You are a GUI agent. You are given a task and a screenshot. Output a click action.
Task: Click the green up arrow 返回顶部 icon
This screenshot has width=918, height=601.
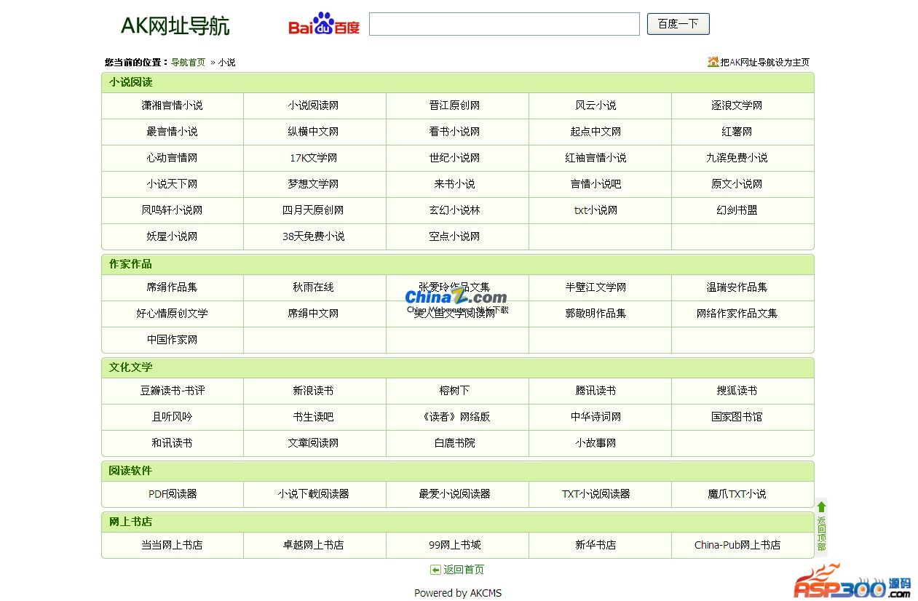pyautogui.click(x=821, y=507)
